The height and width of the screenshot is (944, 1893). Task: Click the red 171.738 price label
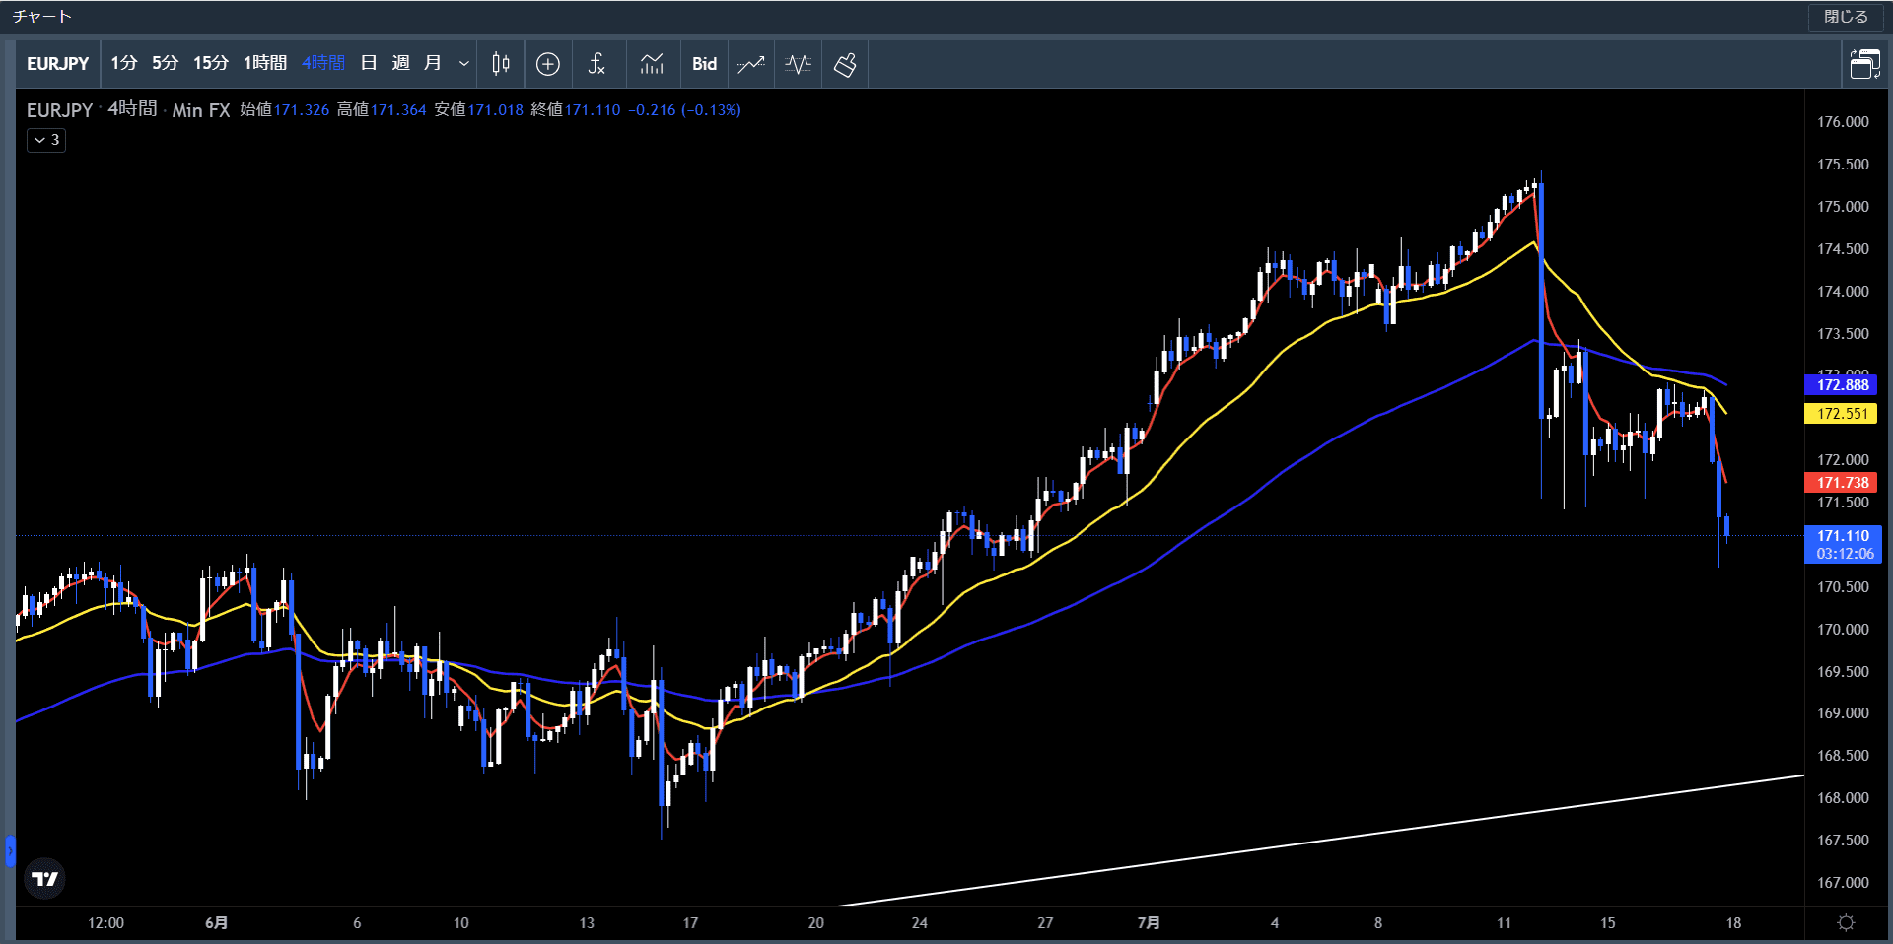[1841, 483]
